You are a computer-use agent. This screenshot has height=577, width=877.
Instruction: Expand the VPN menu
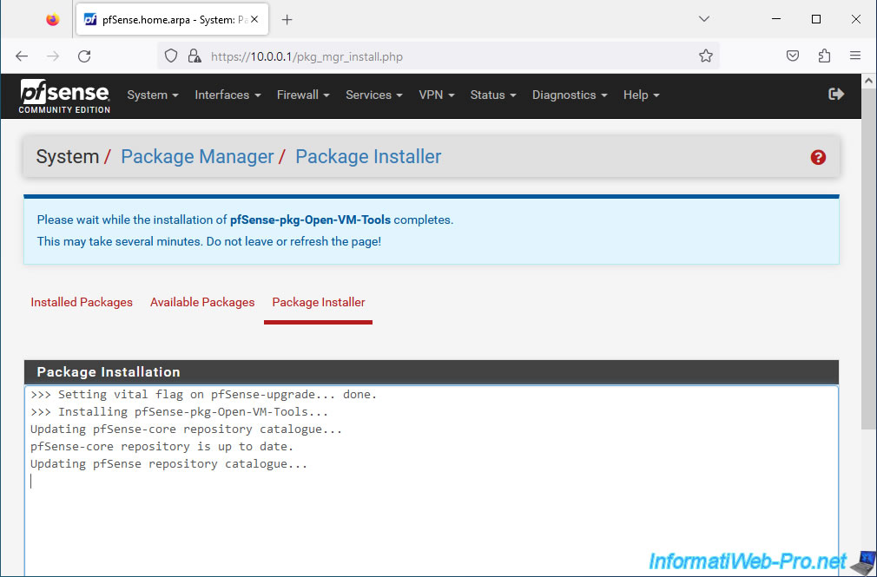pyautogui.click(x=437, y=95)
